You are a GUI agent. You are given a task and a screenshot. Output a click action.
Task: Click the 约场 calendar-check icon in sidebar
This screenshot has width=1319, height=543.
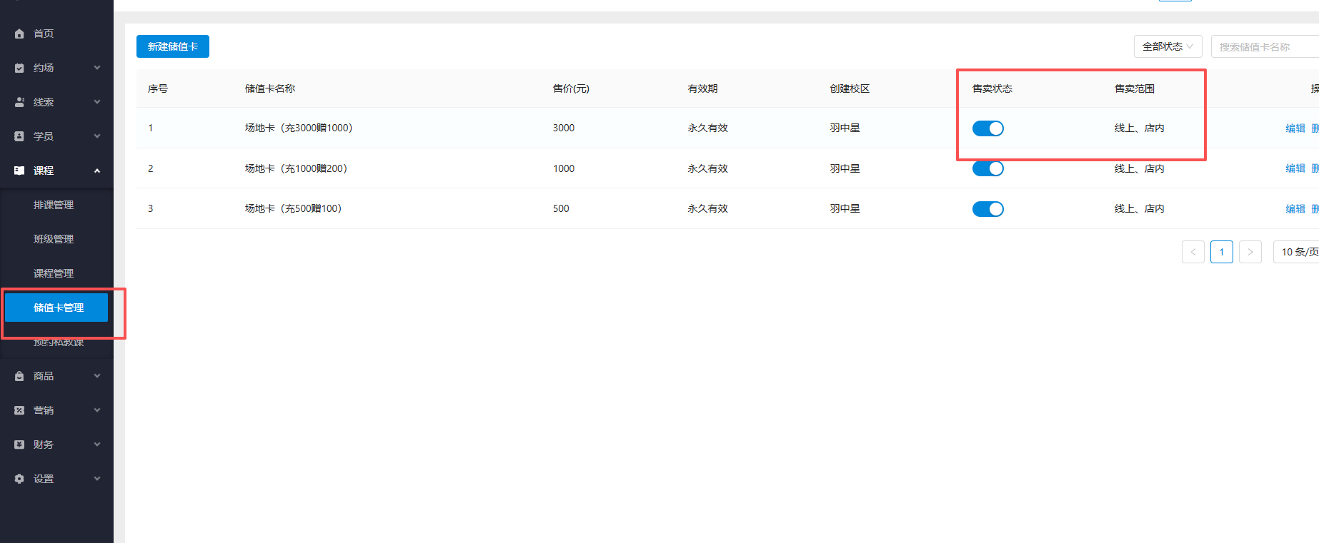pos(19,68)
